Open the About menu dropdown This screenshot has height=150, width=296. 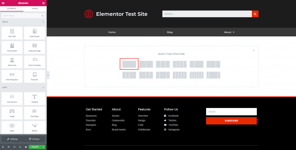[229, 32]
